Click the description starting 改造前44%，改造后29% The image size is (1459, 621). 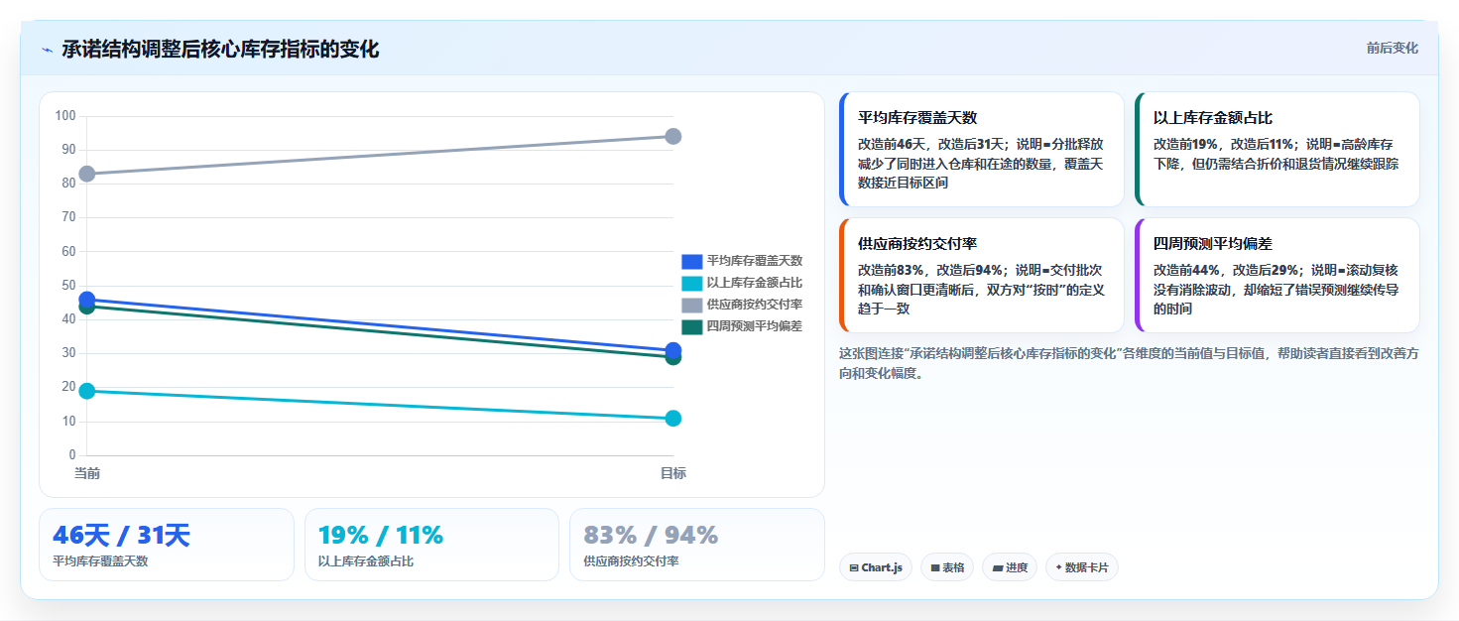point(1277,290)
